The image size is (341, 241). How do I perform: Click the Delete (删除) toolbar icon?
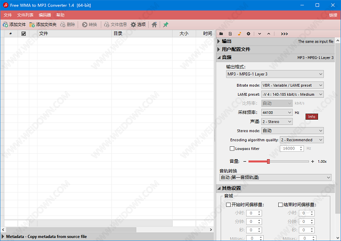pyautogui.click(x=63, y=24)
